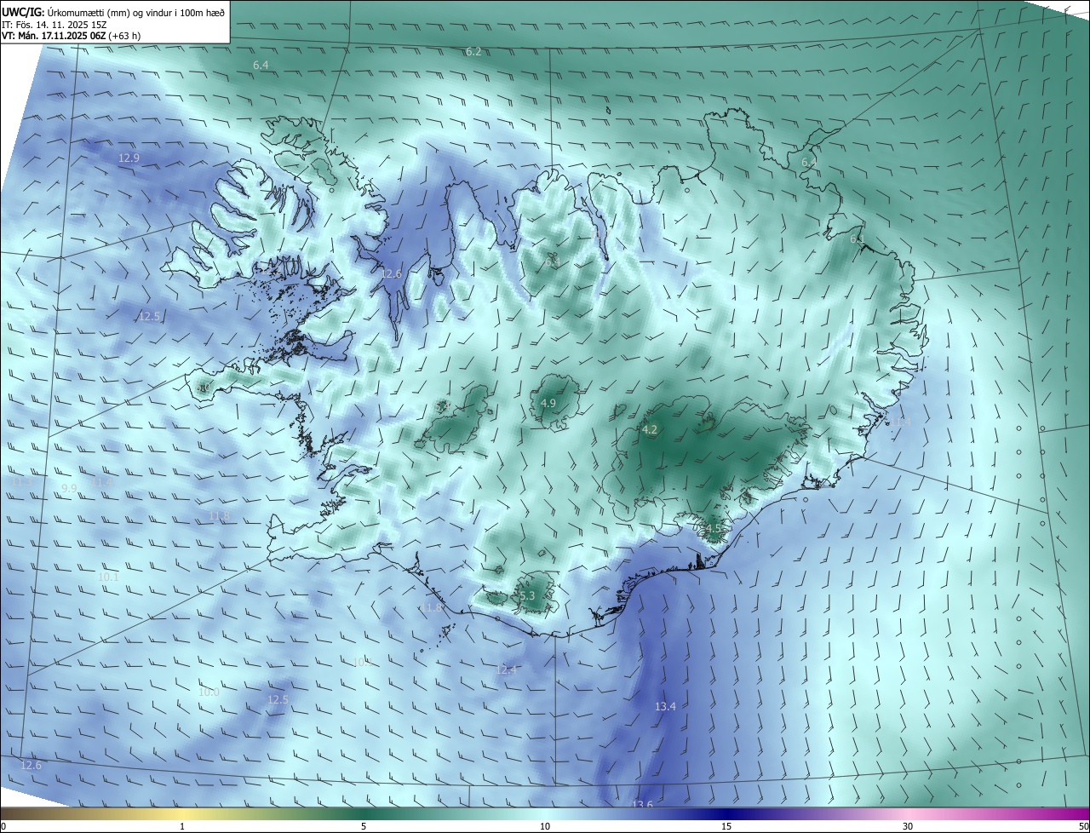Click the '10.1' value label over the sea
The image size is (1090, 833).
coord(108,577)
